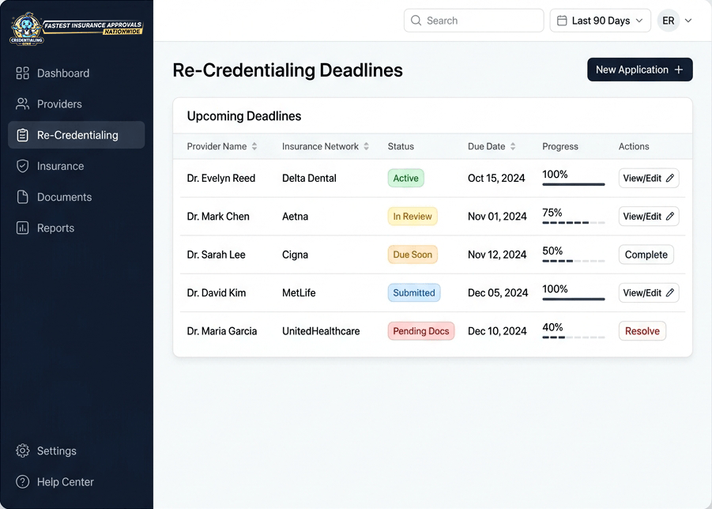The width and height of the screenshot is (712, 509).
Task: Click the Dashboard grid icon
Action: pyautogui.click(x=22, y=73)
